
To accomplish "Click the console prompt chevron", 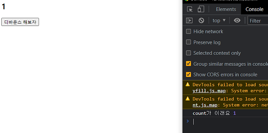I will pyautogui.click(x=188, y=121).
